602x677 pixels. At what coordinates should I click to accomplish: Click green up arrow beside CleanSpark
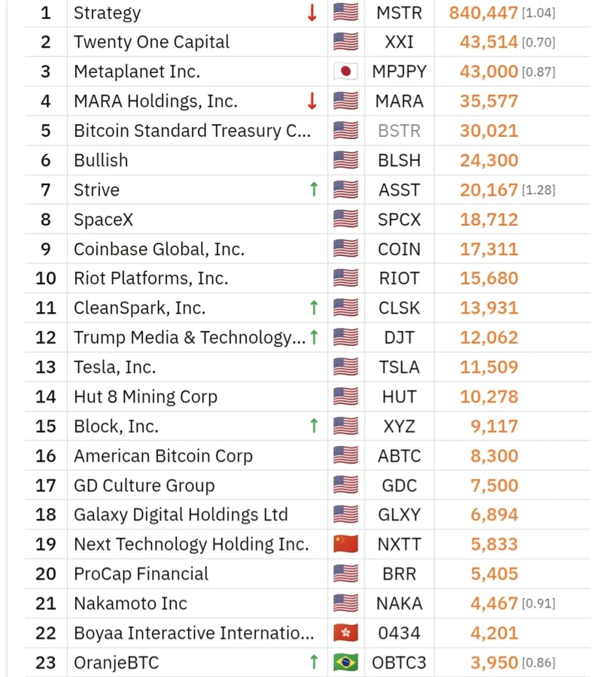pyautogui.click(x=314, y=308)
